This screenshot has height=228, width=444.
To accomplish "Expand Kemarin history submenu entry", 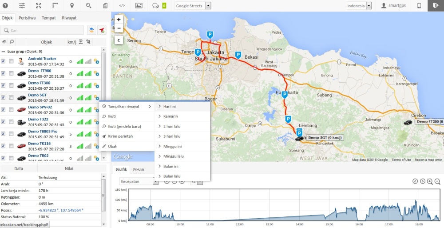I will click(182, 116).
